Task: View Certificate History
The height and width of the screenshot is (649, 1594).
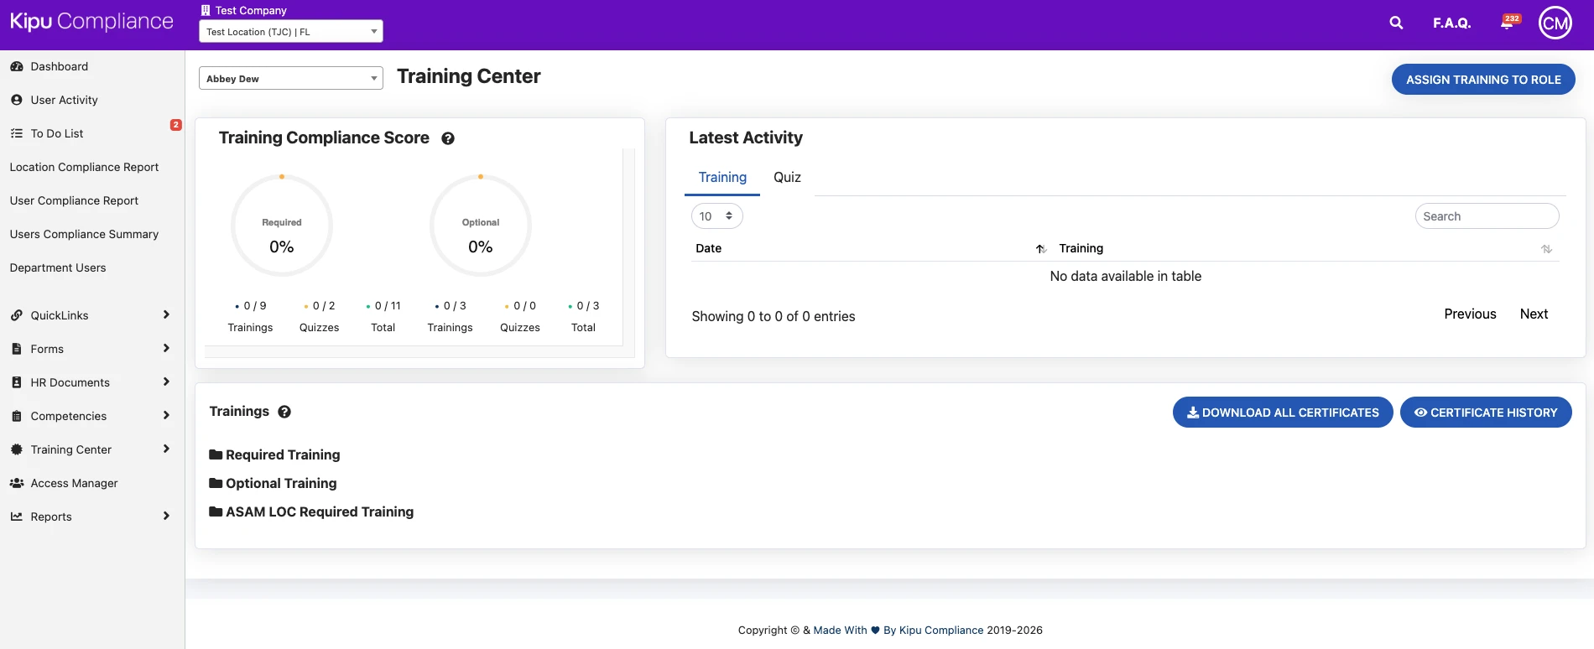Action: [x=1485, y=413]
